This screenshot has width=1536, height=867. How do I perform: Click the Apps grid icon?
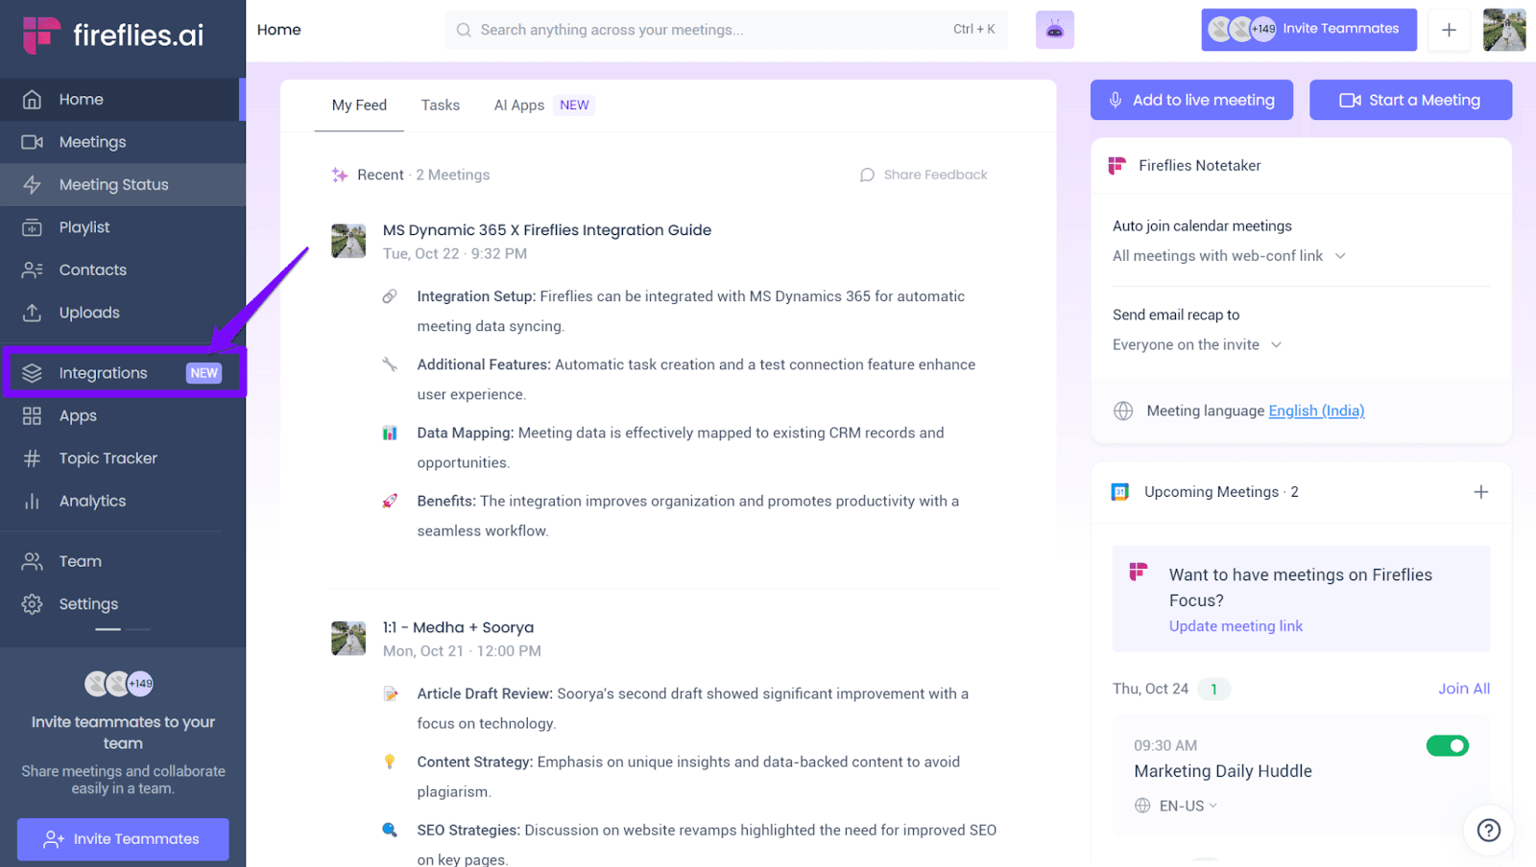click(x=32, y=416)
